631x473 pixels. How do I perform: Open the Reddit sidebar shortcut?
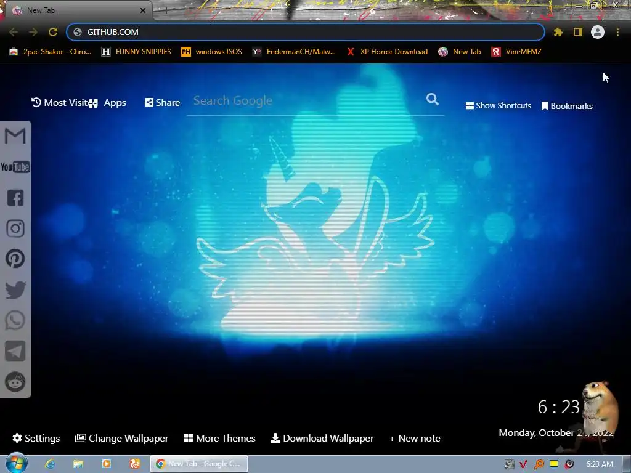coord(15,381)
